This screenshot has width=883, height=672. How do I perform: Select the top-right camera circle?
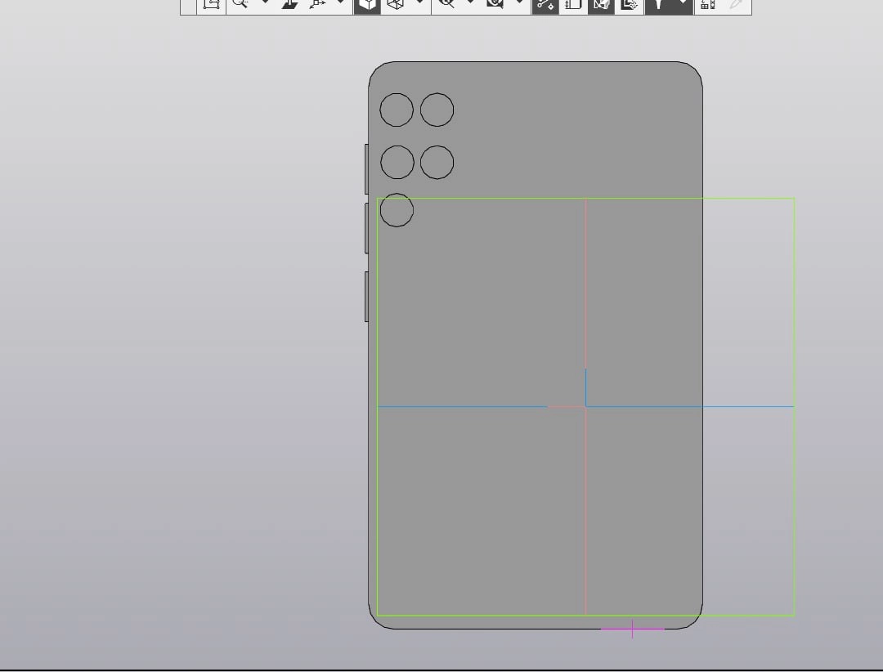pos(437,110)
